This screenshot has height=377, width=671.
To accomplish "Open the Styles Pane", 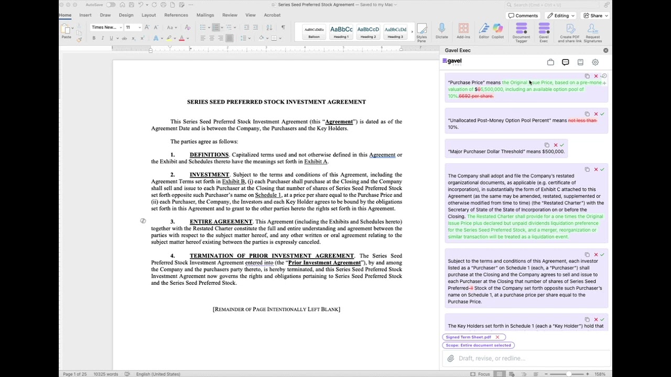I will (x=421, y=31).
